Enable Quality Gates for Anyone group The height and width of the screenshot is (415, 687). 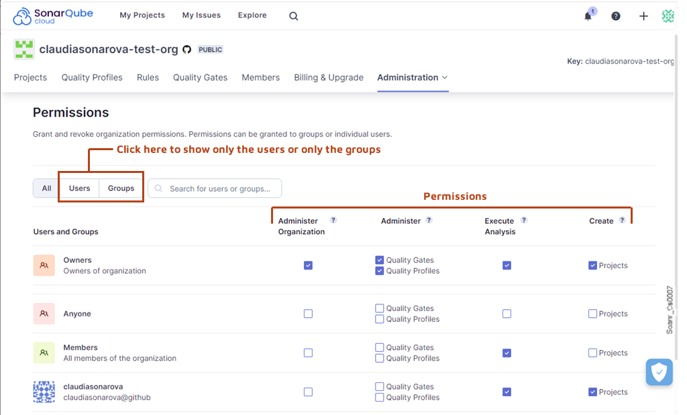pos(380,308)
